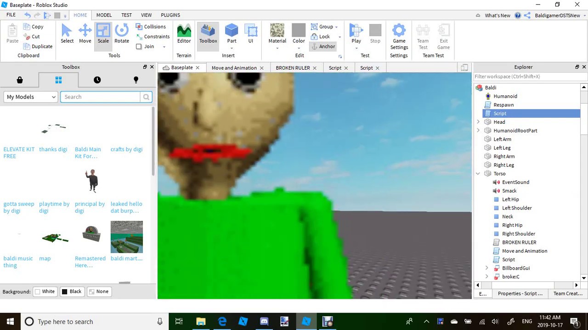Click Duplicate in Clipboard group
588x330 pixels.
pyautogui.click(x=38, y=46)
